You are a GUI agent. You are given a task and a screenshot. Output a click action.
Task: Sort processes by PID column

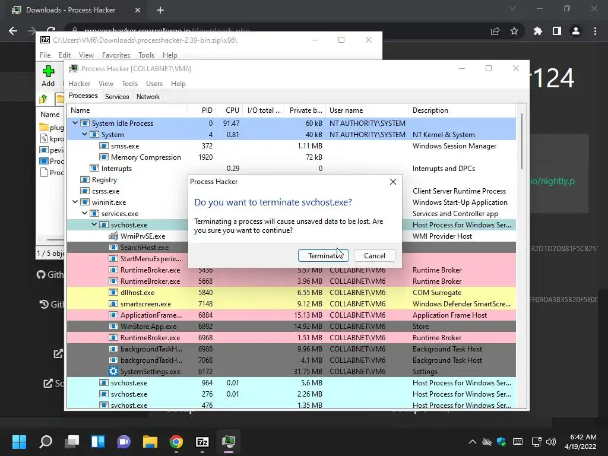coord(201,110)
